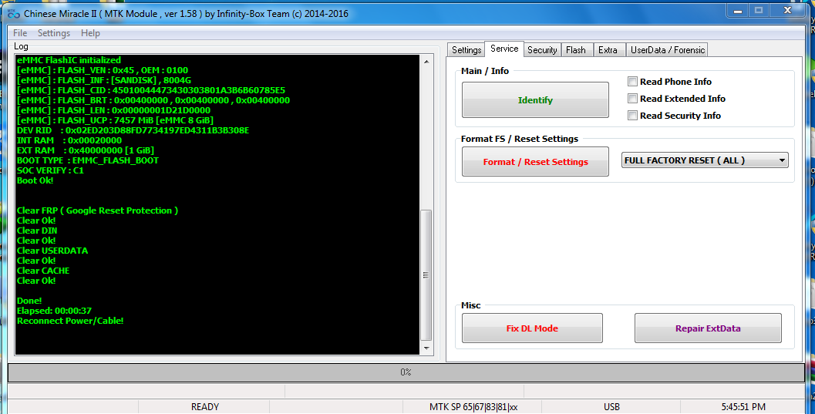The width and height of the screenshot is (815, 414).
Task: Click the log vertical scrollbar thumb
Action: point(426,275)
